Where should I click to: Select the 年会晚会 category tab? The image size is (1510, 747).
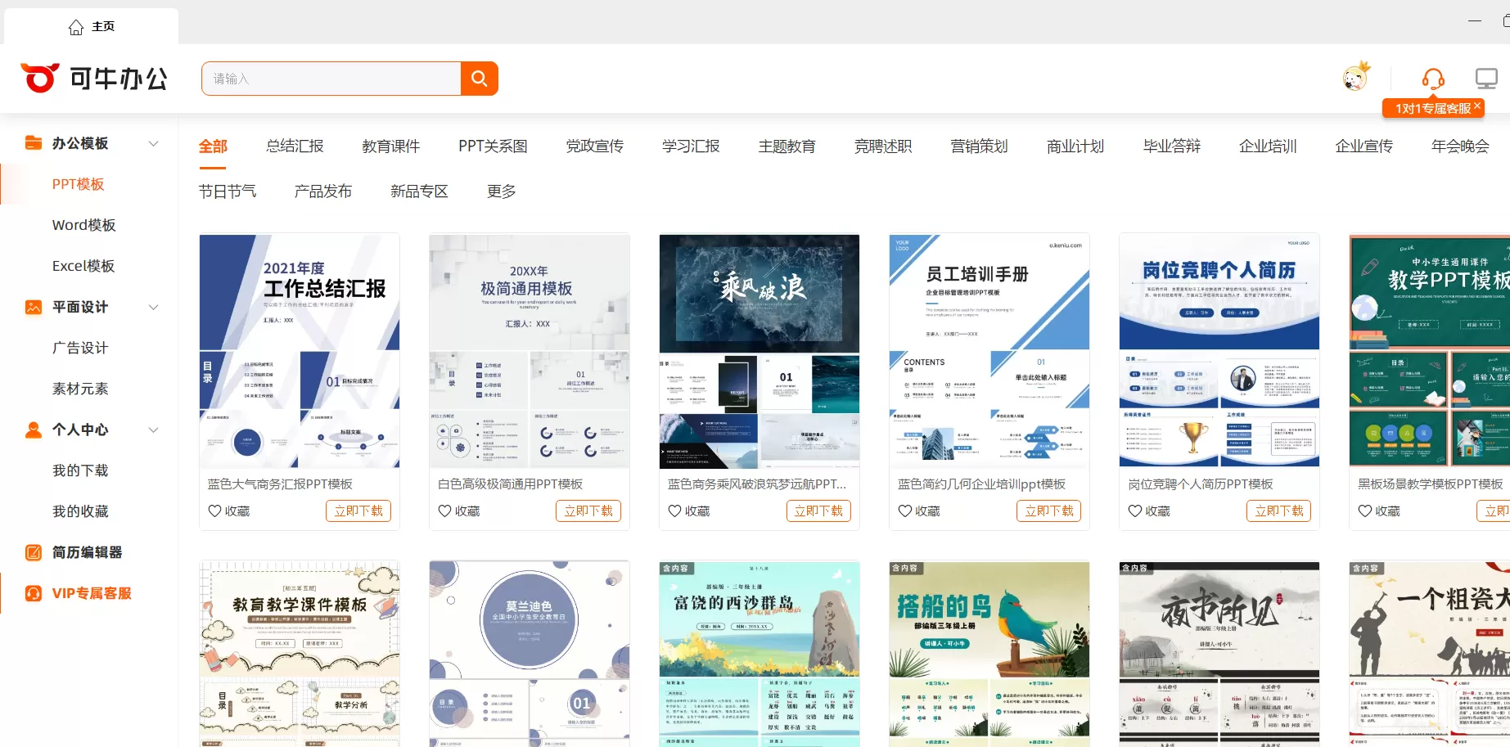[x=1460, y=146]
